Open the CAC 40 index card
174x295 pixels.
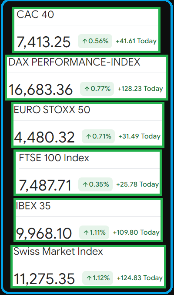click(x=86, y=30)
